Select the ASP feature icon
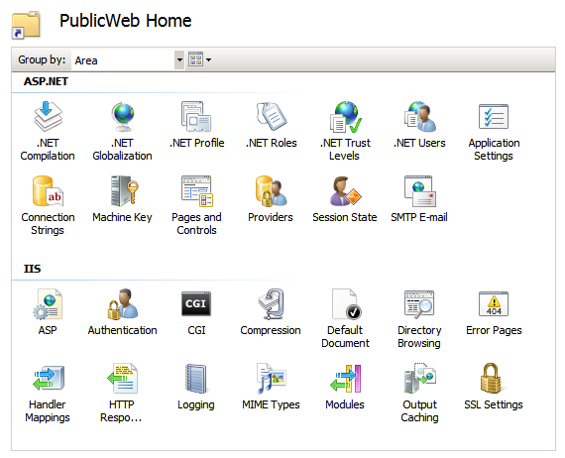 48,304
